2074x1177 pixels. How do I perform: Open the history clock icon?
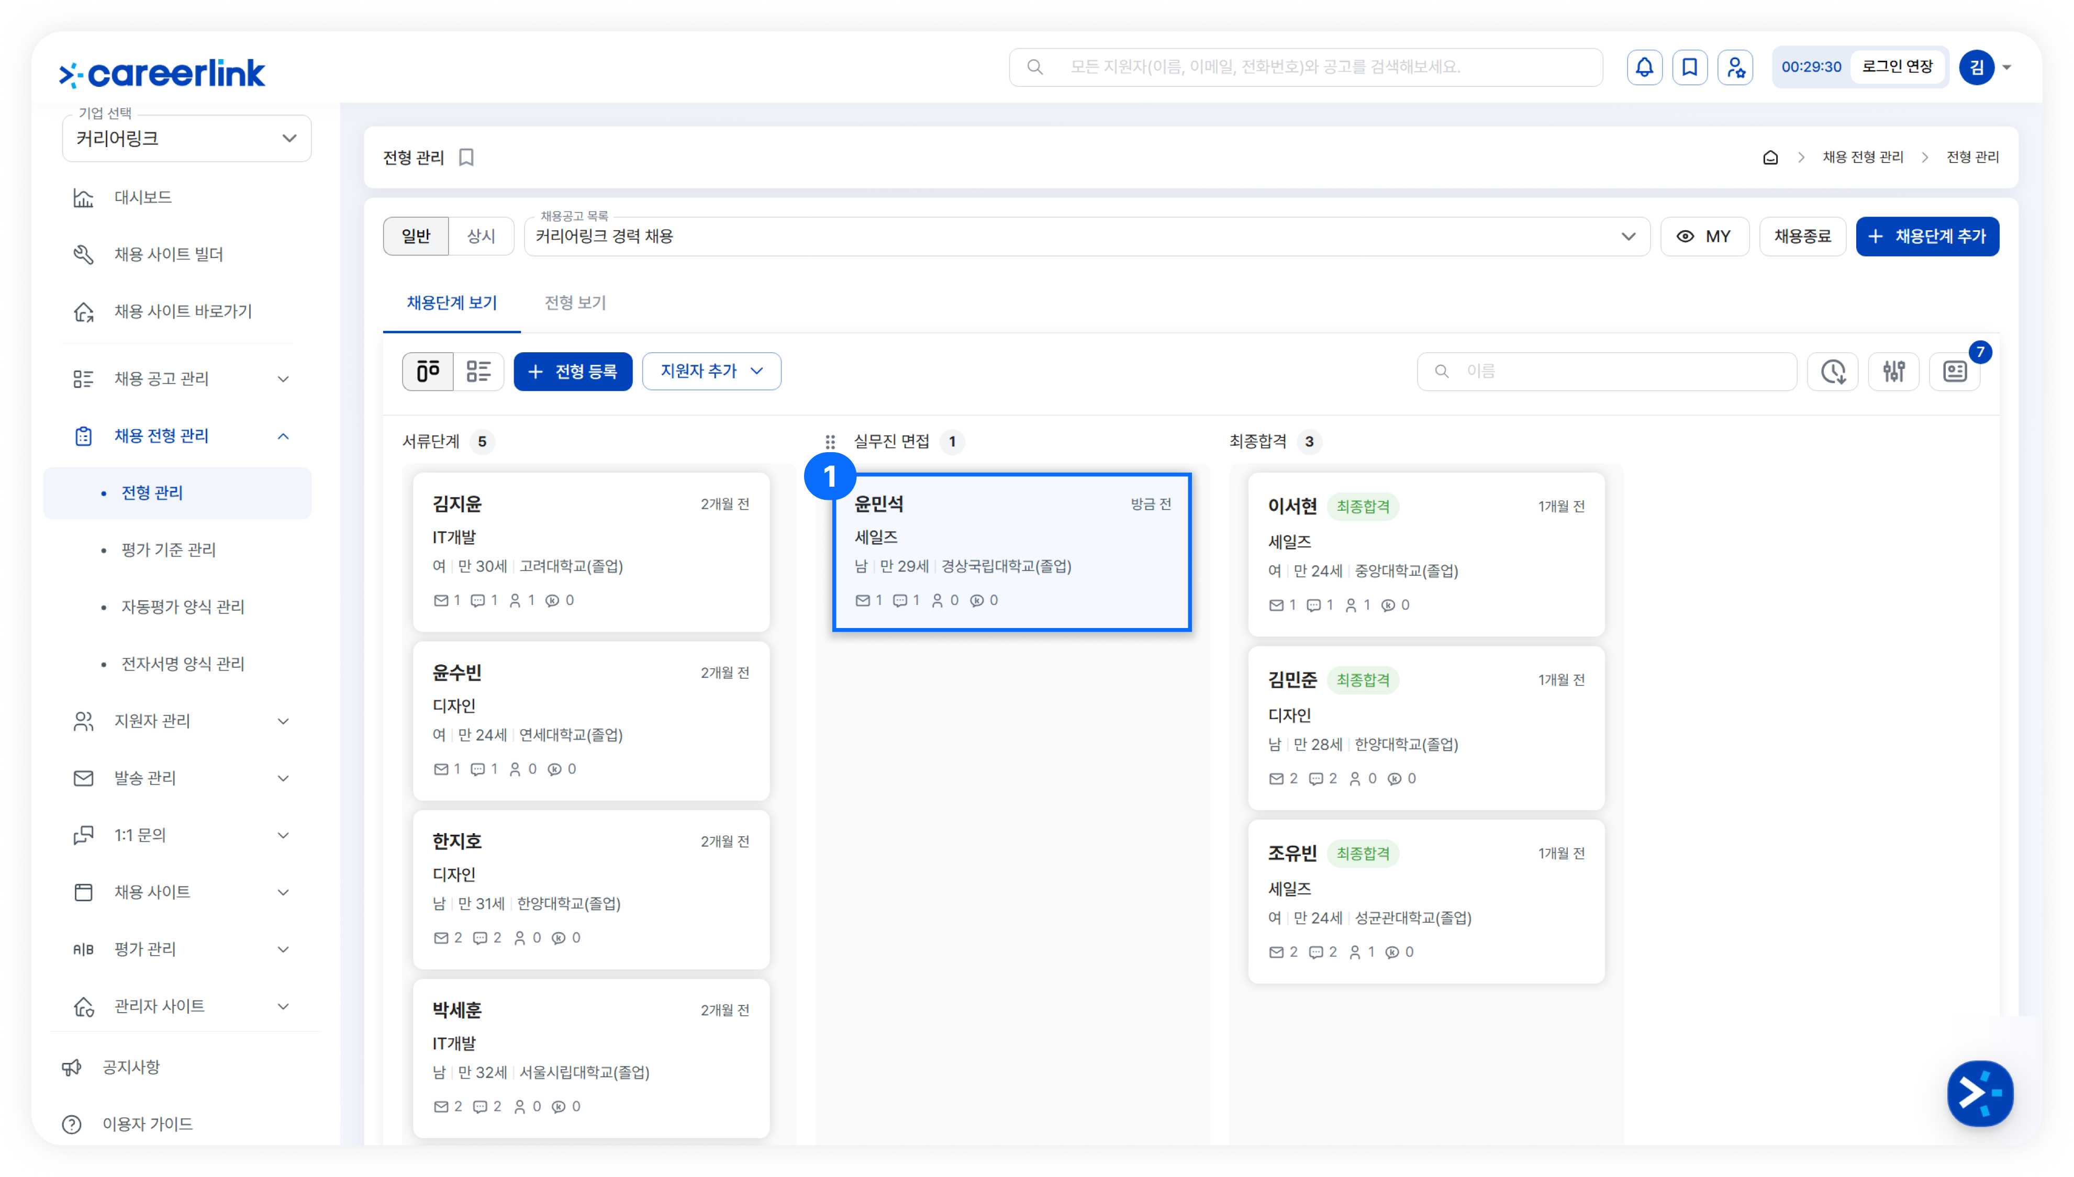(x=1833, y=371)
